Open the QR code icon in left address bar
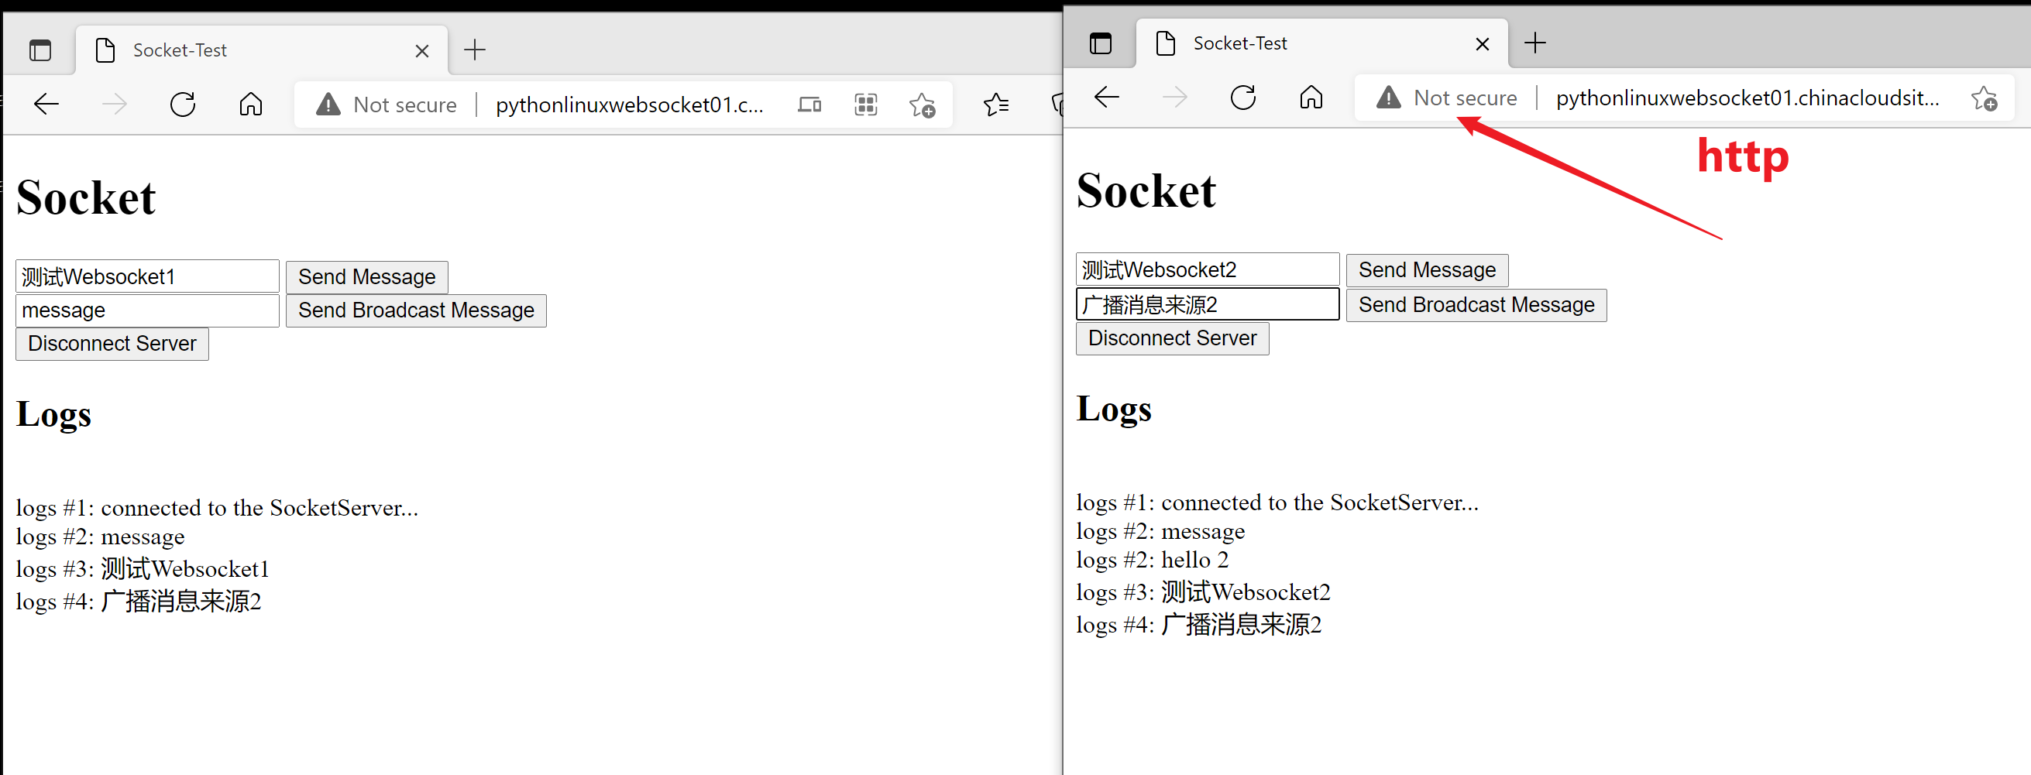Image resolution: width=2031 pixels, height=775 pixels. pyautogui.click(x=866, y=104)
